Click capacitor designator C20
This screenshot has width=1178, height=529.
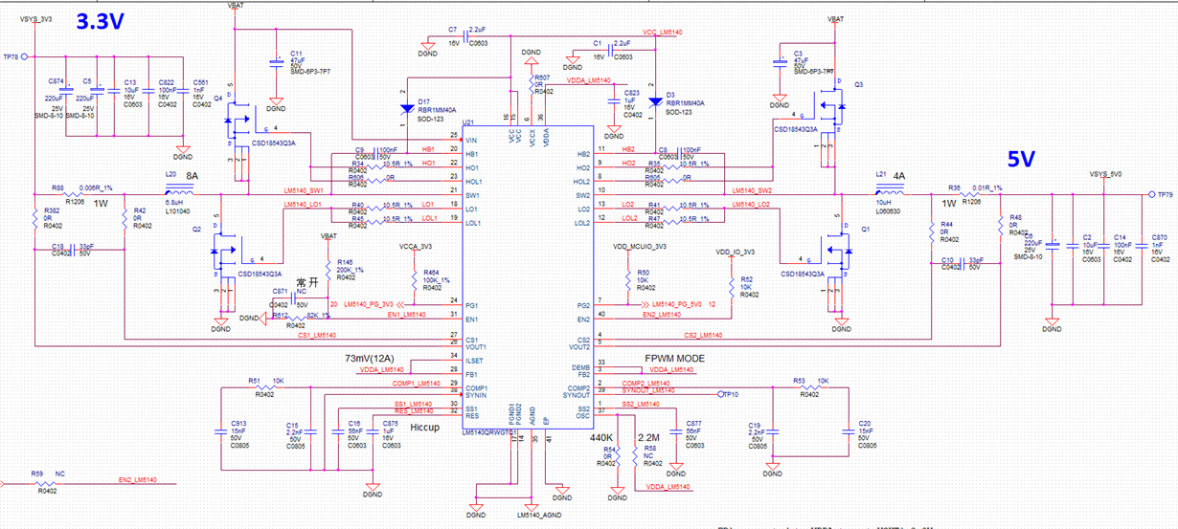click(864, 423)
